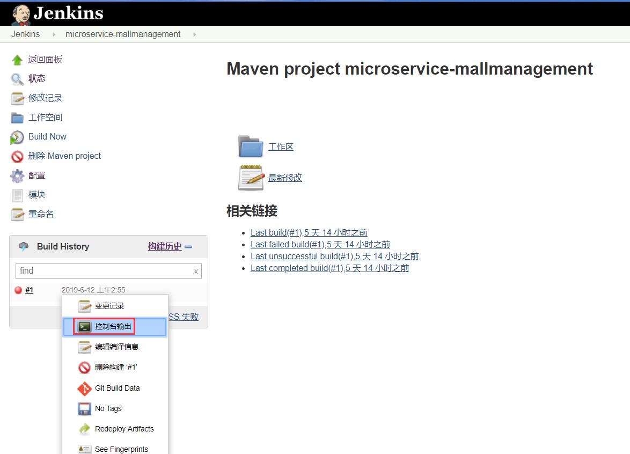This screenshot has height=454, width=630.
Task: Open the Last unsuccessful build(#1) link
Action: click(335, 256)
